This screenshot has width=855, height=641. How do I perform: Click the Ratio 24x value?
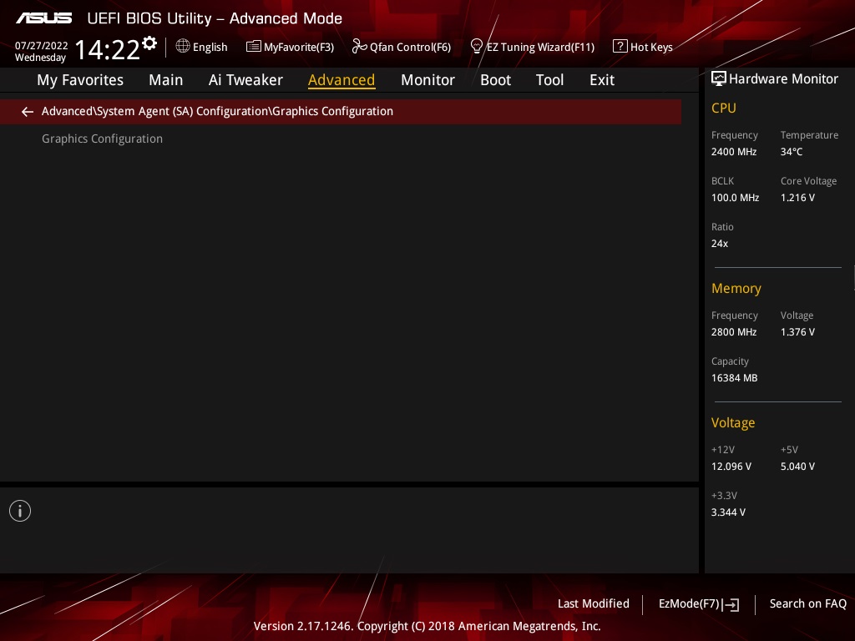pos(720,243)
